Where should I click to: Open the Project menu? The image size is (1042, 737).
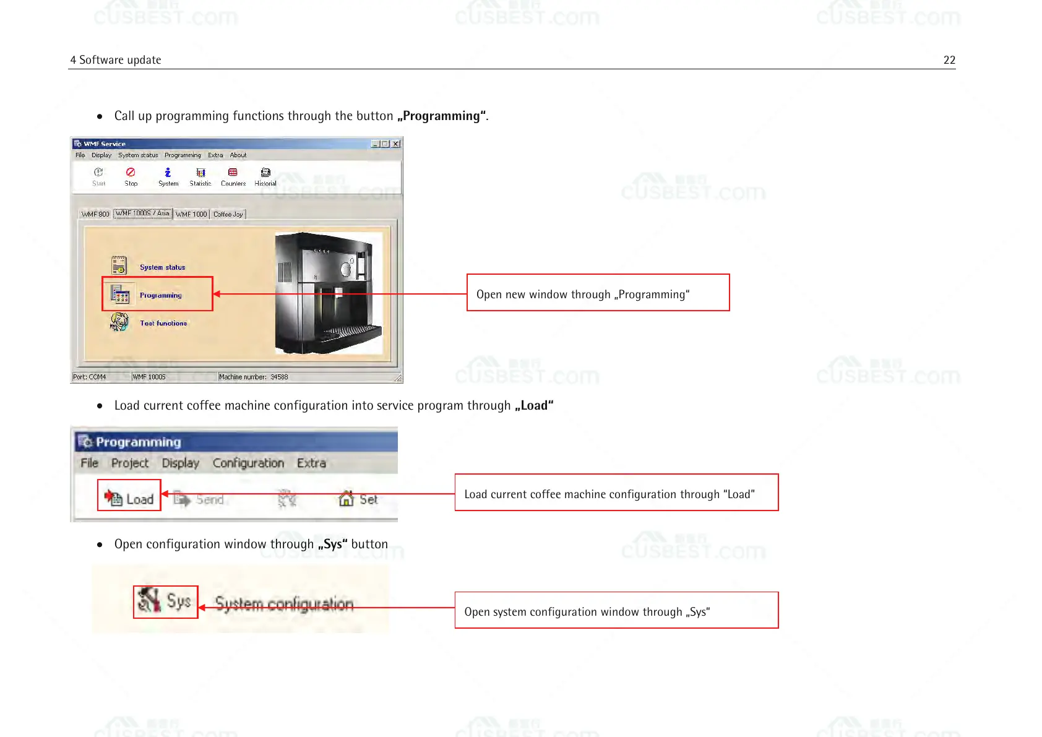(130, 463)
